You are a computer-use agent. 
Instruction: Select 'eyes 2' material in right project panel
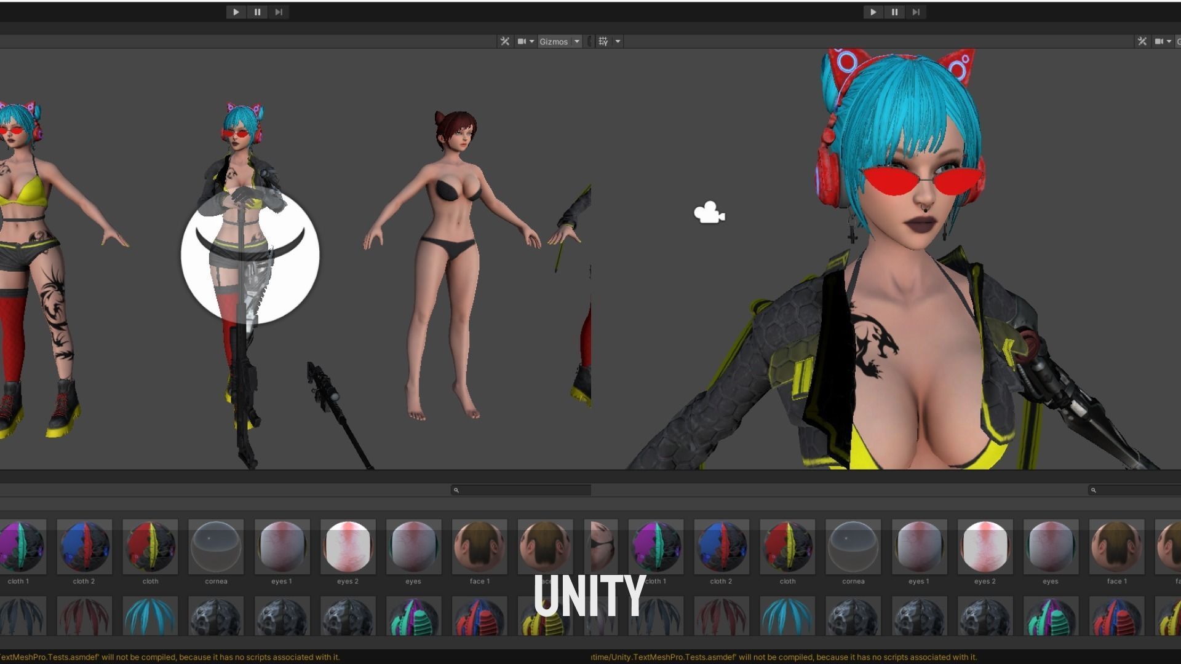[985, 547]
